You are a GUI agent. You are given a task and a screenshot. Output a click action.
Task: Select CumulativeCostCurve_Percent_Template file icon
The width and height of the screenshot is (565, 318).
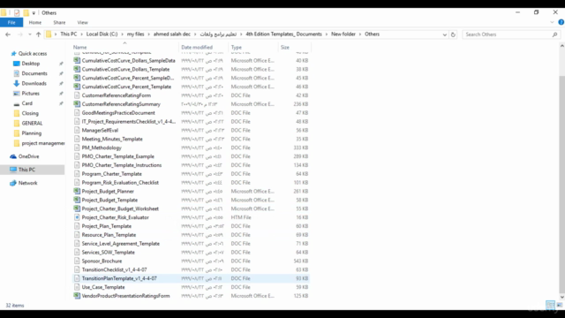coord(77,87)
